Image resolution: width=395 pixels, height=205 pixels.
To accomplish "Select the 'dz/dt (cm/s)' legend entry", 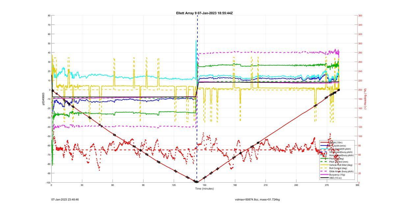I will (337, 146).
